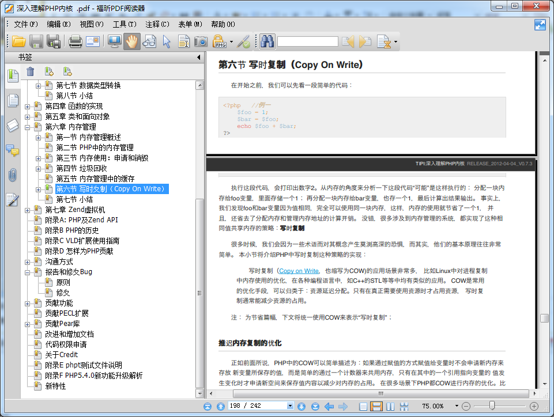Switch to continuous page layout
Screen dimensions: 554x417
[x=376, y=407]
